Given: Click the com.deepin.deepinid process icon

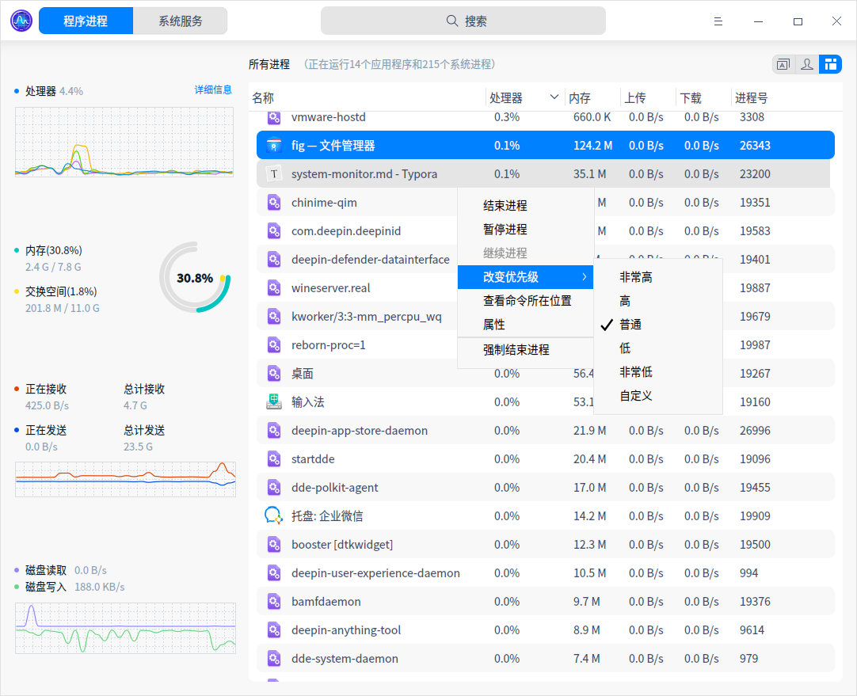Looking at the screenshot, I should click(274, 231).
